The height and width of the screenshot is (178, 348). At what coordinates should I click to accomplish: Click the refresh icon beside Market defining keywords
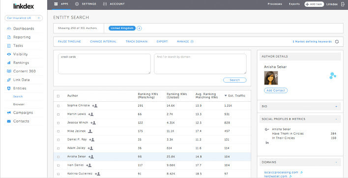click(337, 41)
